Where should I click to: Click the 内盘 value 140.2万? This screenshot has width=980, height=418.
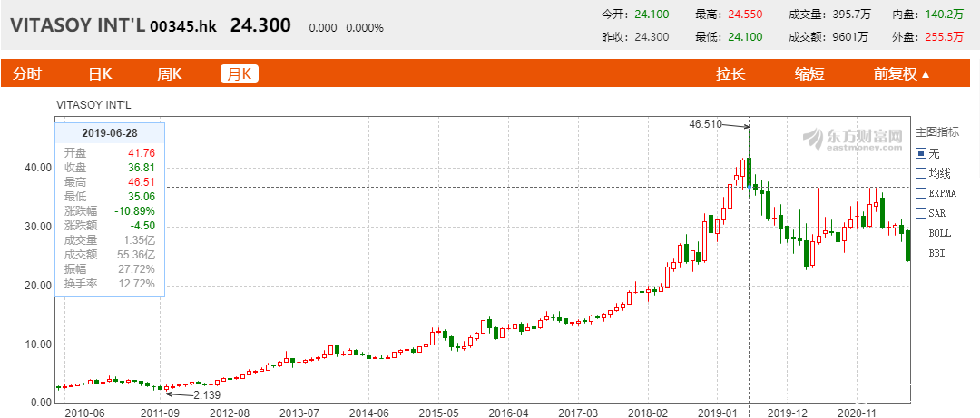click(944, 15)
